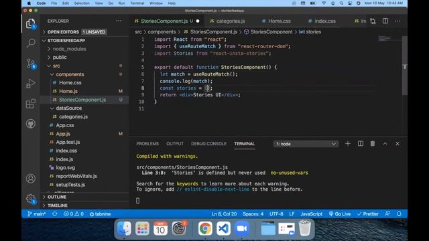
Task: Open editor more actions ellipsis
Action: pyautogui.click(x=397, y=21)
